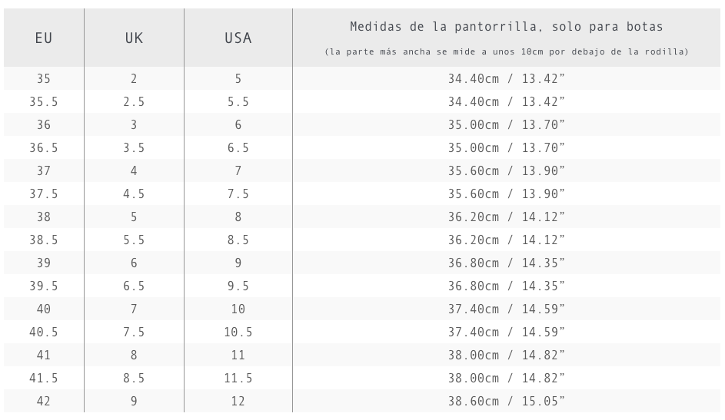Image resolution: width=725 pixels, height=420 pixels.
Task: Click the EU column header
Action: 44,38
